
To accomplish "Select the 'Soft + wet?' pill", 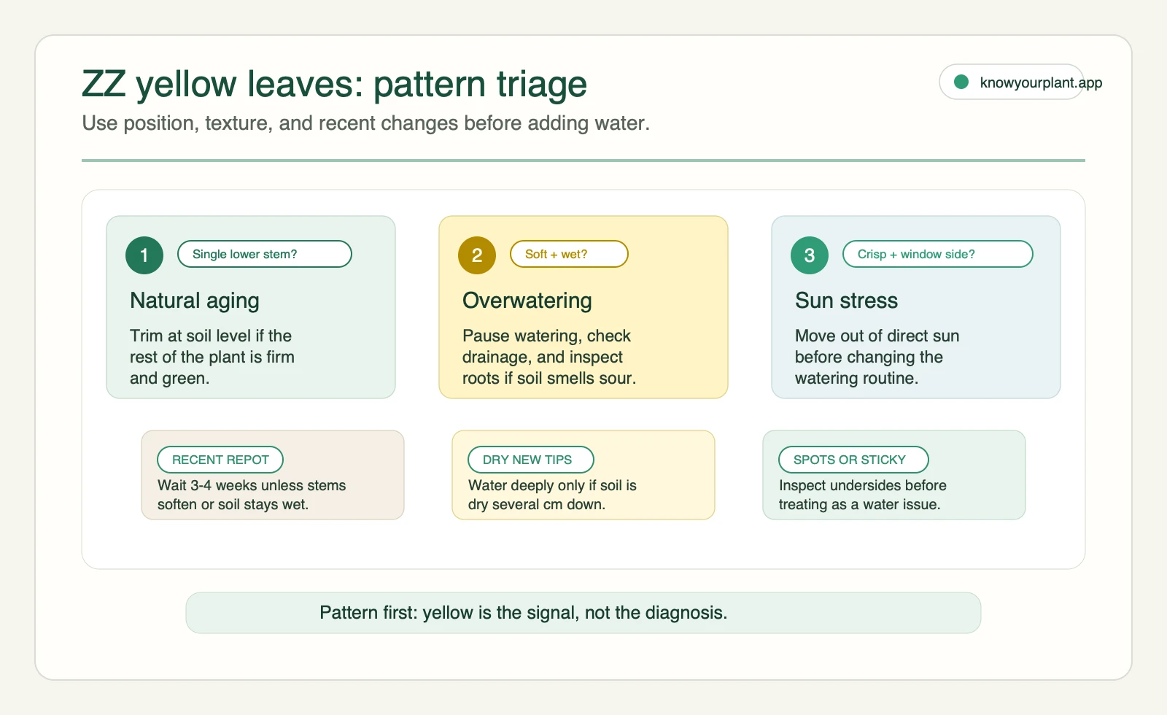I will (x=569, y=254).
